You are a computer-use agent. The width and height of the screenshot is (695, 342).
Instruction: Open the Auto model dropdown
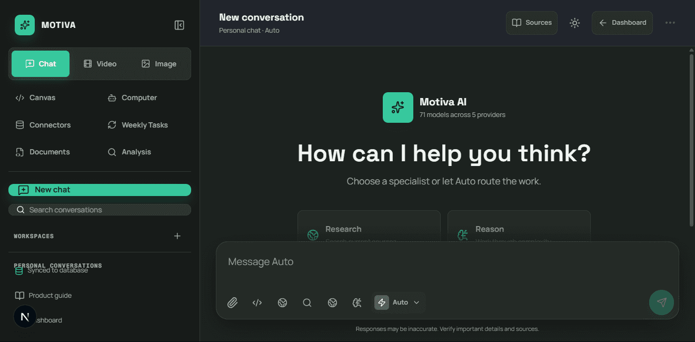click(x=398, y=302)
